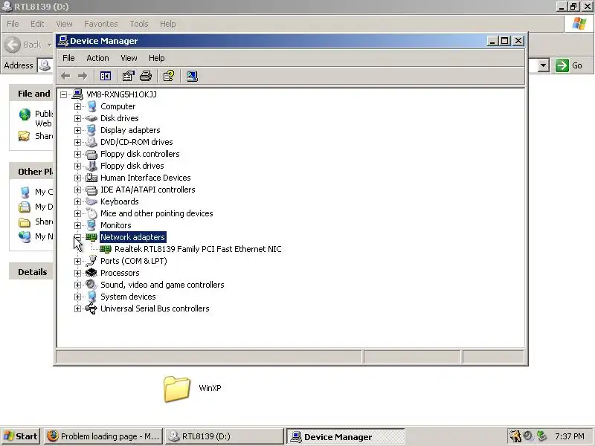Expand the Monitors node
595x446 pixels.
[77, 225]
